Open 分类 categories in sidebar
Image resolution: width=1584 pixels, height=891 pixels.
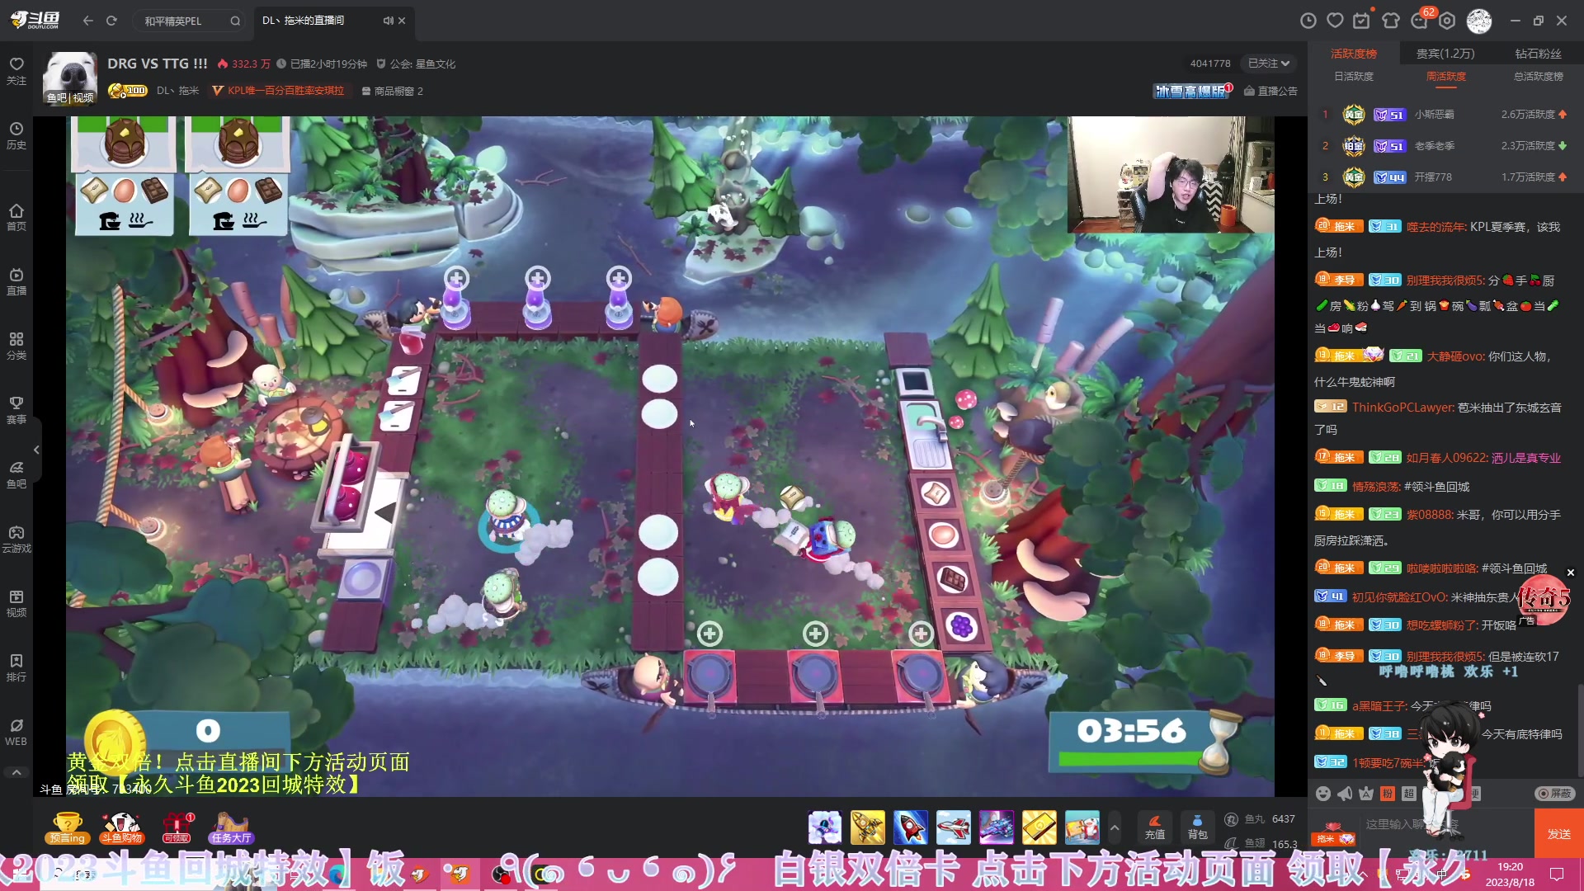(x=16, y=346)
